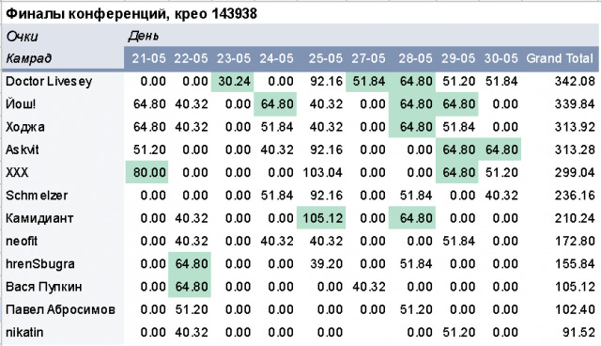601x346 pixels.
Task: Click the 105.12 cell in Камидиант row
Action: [321, 218]
